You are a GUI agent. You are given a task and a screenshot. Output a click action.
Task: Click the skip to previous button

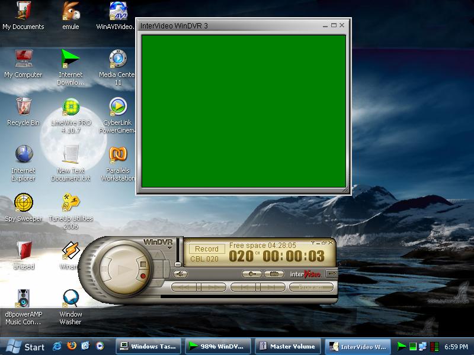click(243, 287)
